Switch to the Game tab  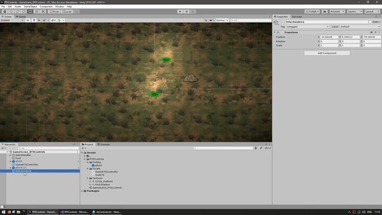(x=21, y=17)
